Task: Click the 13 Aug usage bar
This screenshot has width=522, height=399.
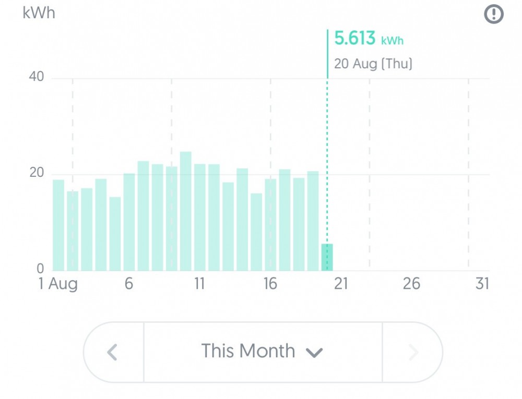Action: pyautogui.click(x=228, y=226)
